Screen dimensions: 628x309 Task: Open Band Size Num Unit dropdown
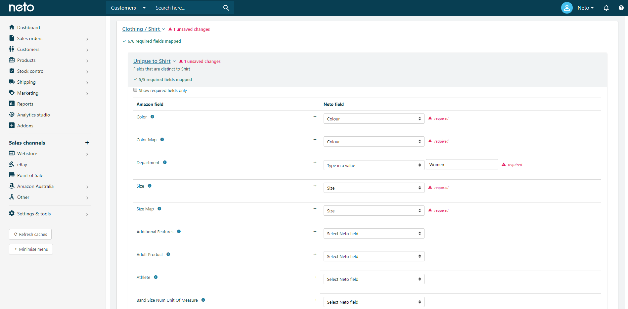(x=374, y=302)
